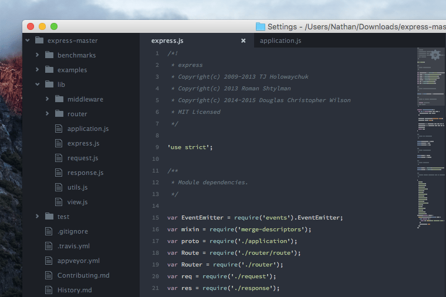Image resolution: width=446 pixels, height=297 pixels.
Task: Expand the examples folder chevron
Action: click(x=37, y=69)
